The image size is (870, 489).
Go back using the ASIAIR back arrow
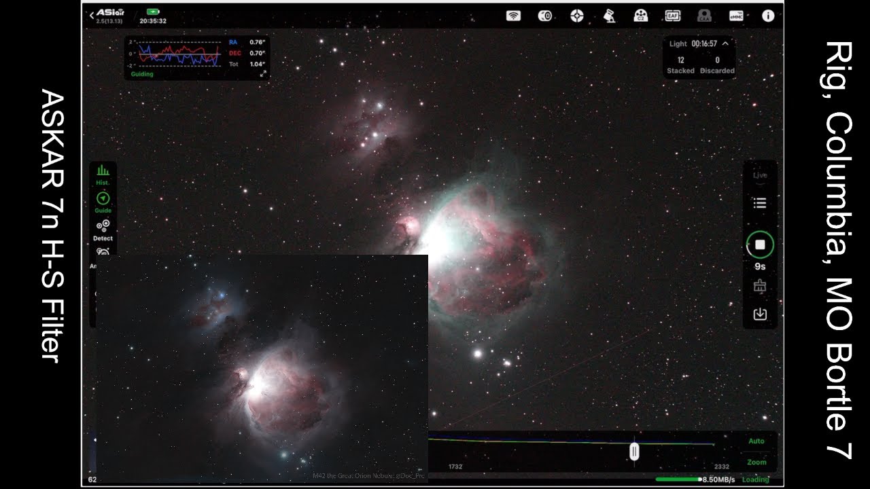tap(92, 14)
